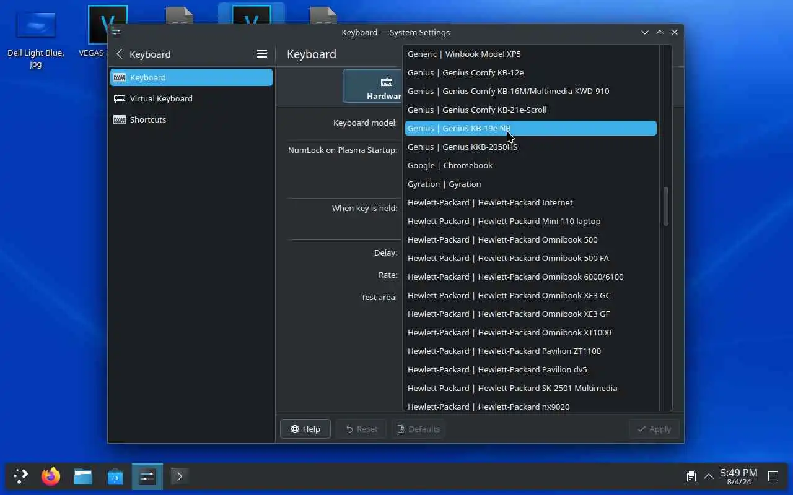
Task: Choose Hewlett-Packard Omnibook 6000/6100
Action: coord(531,277)
